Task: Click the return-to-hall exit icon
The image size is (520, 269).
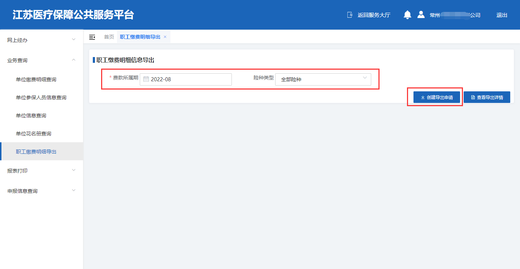Action: point(350,15)
